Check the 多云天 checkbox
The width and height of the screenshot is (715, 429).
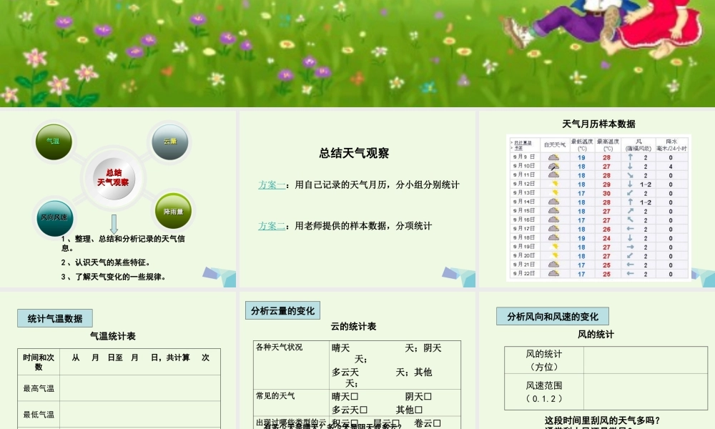pos(363,410)
